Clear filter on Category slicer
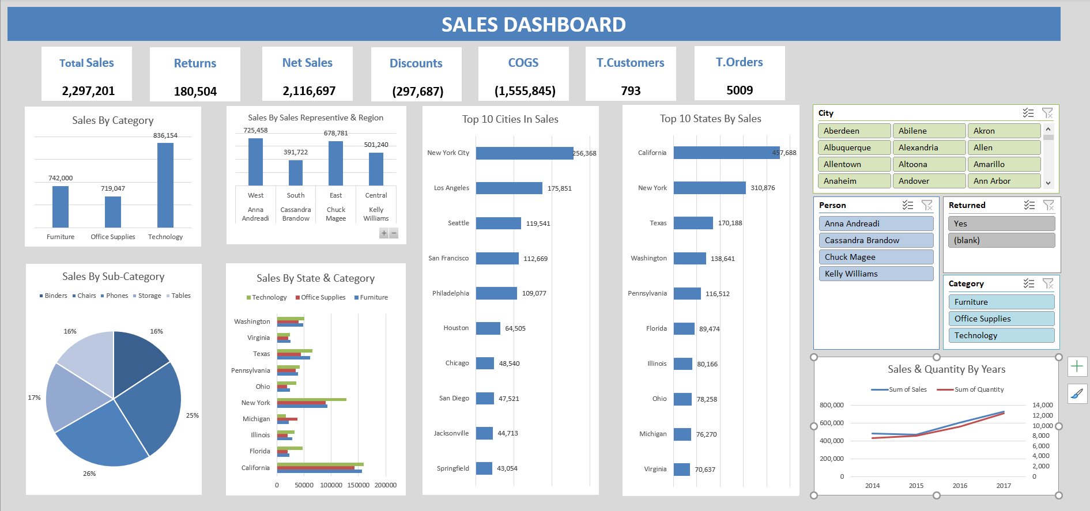This screenshot has height=511, width=1090. point(1048,283)
